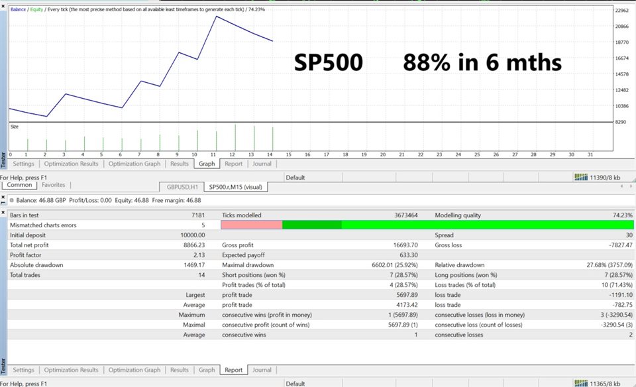Screen dimensions: 636x387
Task: Select the Common tab
Action: coord(19,185)
